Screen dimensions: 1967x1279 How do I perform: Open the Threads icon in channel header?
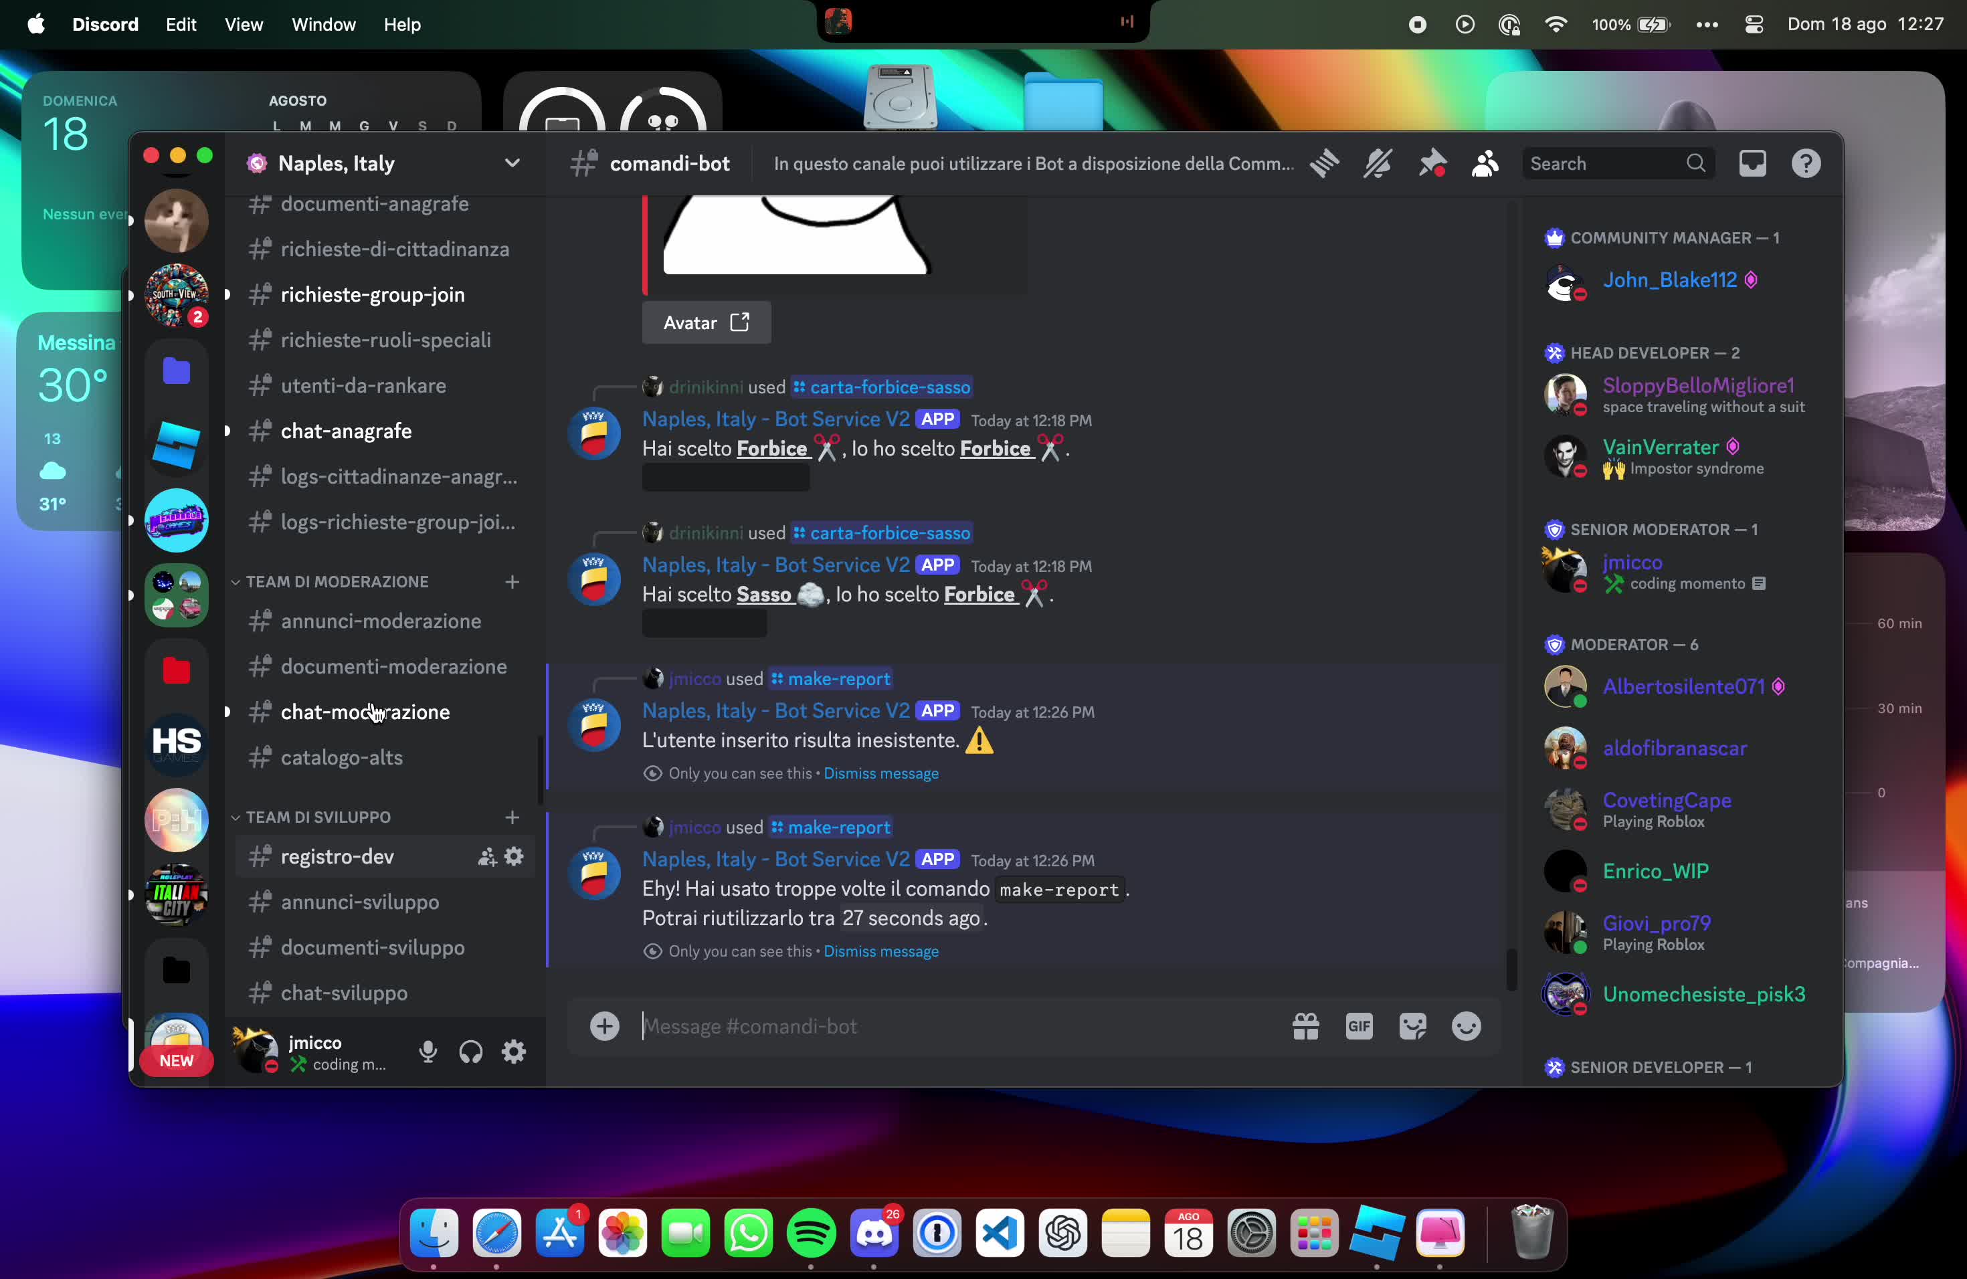[1324, 164]
